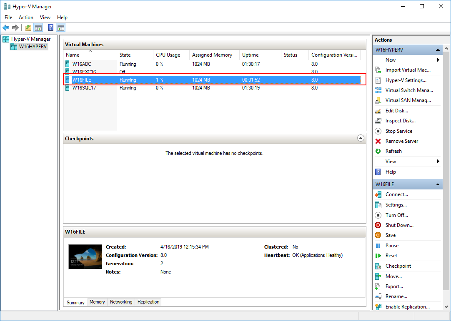Click the Forward arrow toolbar icon
The width and height of the screenshot is (451, 321).
(15, 27)
